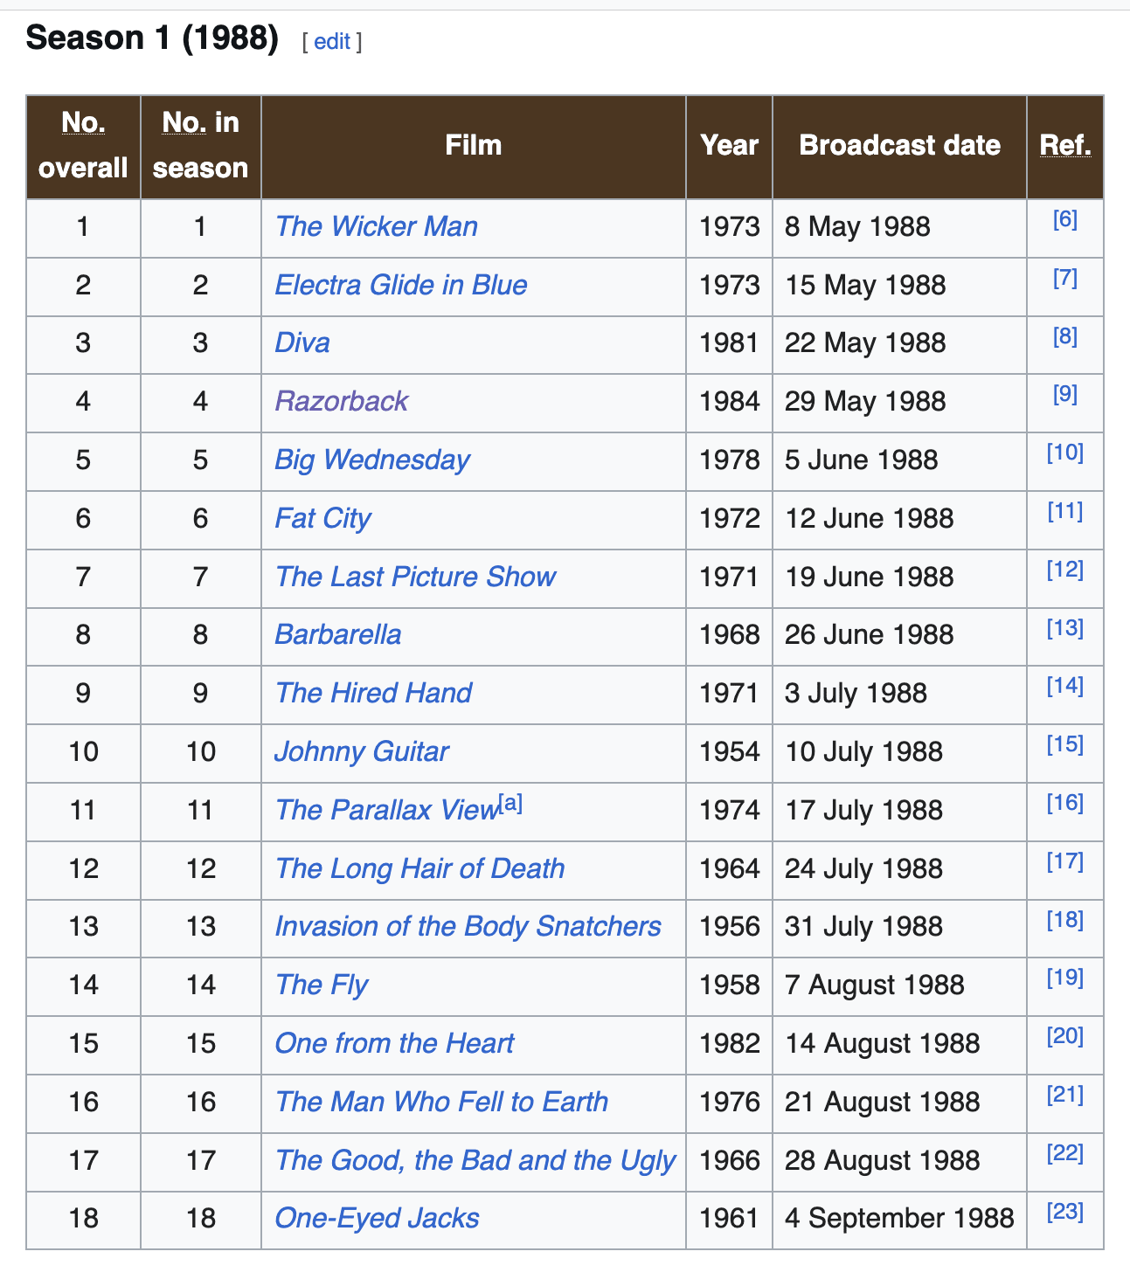Screen dimensions: 1130x1286
Task: Open The Hired Hand film page
Action: point(373,694)
